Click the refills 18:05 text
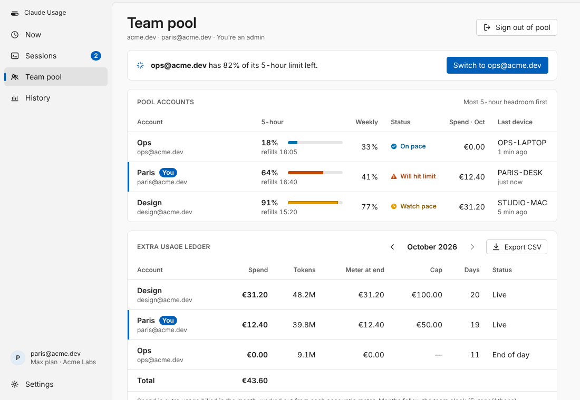Screen dimensions: 580x400 click(279, 152)
